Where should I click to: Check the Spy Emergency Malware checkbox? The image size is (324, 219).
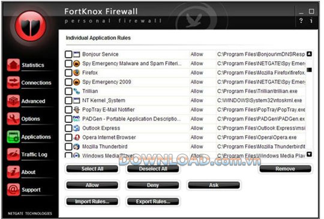[x=68, y=64]
